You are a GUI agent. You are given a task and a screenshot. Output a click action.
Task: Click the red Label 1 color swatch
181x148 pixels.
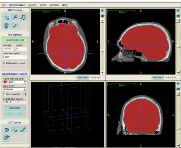(5, 82)
